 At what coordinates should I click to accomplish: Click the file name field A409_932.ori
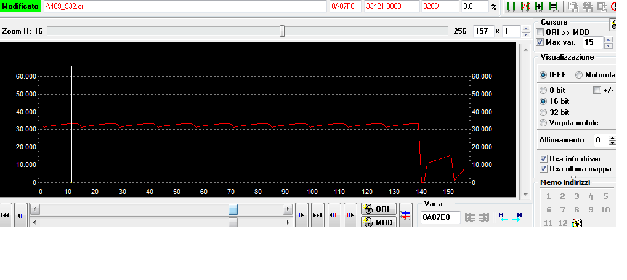[x=185, y=6]
